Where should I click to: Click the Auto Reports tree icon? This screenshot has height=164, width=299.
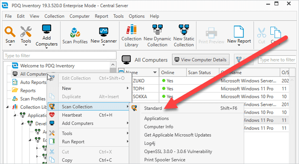coord(15,82)
